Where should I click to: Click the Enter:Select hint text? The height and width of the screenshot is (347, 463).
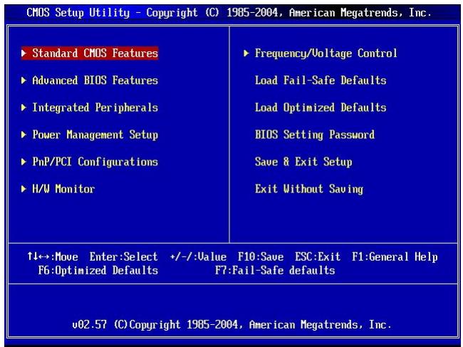[x=123, y=257]
